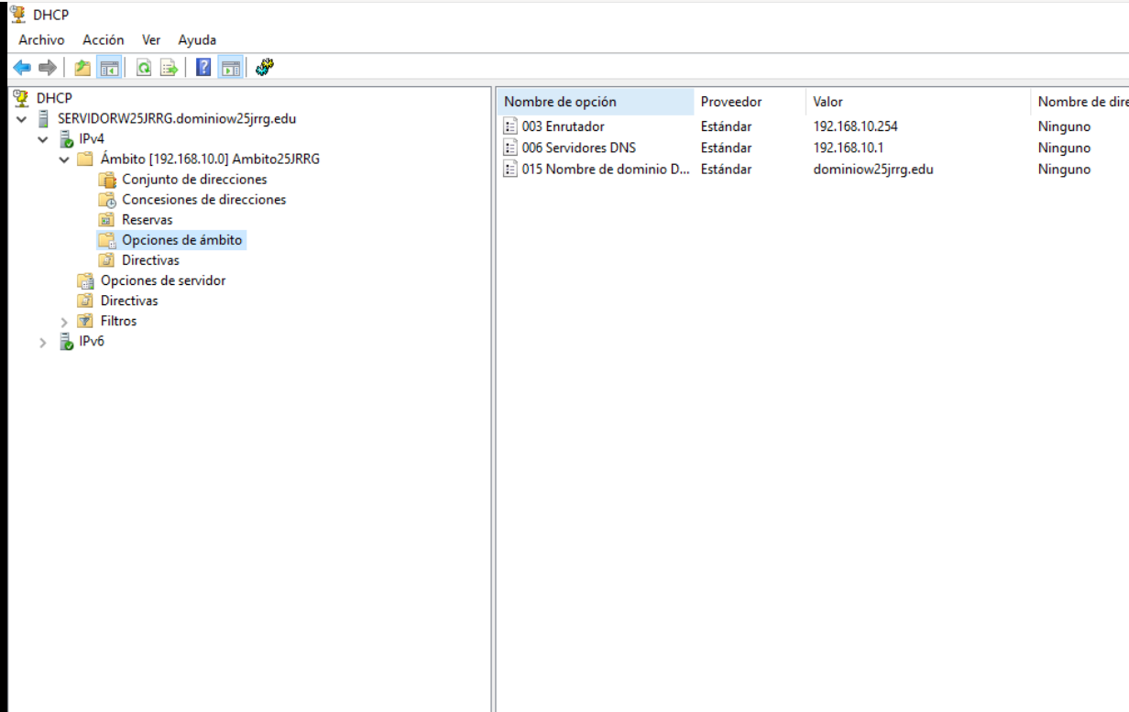Collapse the IPv4 chevron
Screen dimensions: 1129x712
pos(42,139)
